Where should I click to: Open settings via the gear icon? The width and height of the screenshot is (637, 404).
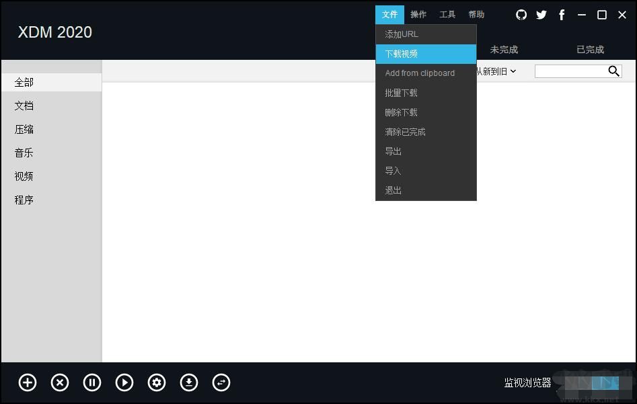(157, 382)
